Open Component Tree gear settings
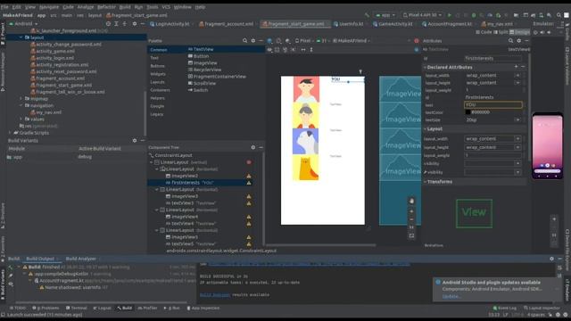The width and height of the screenshot is (571, 321). click(x=253, y=147)
